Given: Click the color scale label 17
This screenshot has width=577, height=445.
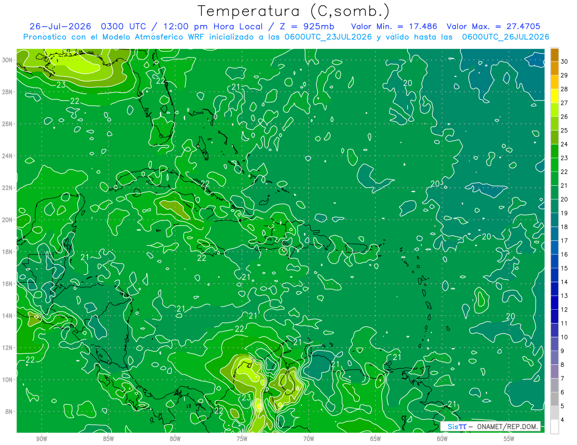Looking at the screenshot, I should pos(564,241).
